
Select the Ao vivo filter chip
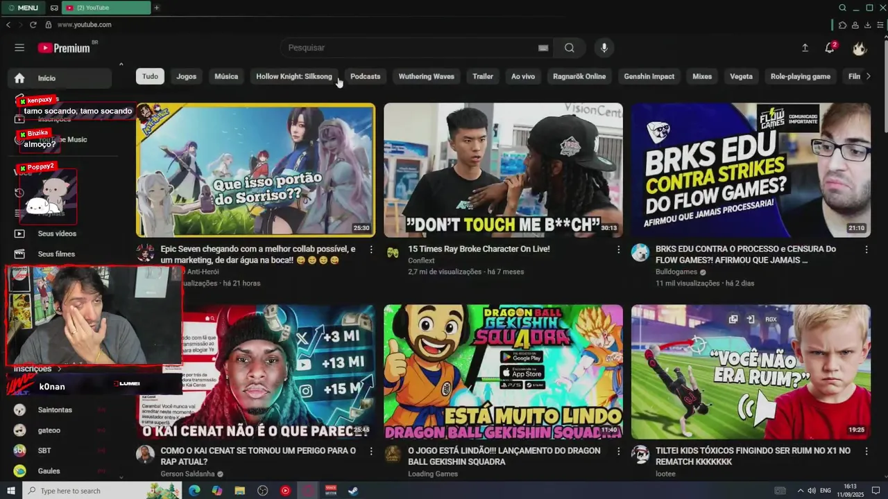(523, 76)
